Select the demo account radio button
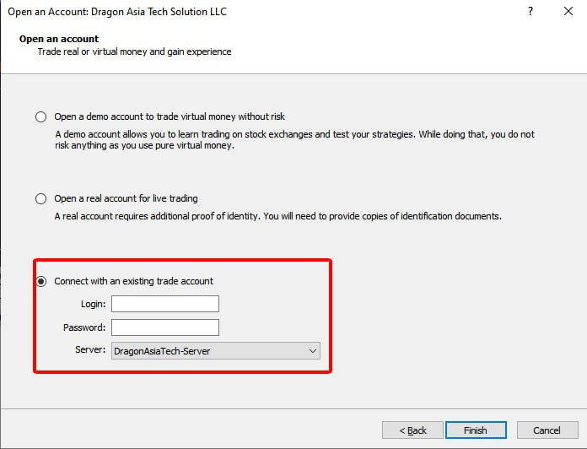Screen dimensions: 587x449 point(40,116)
